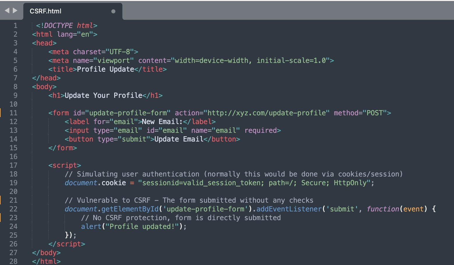Click the closing body tag
This screenshot has height=265, width=454.
46,253
